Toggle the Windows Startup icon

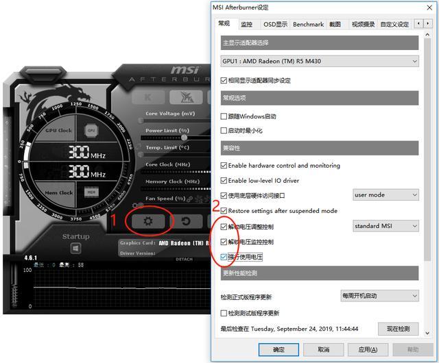click(75, 248)
